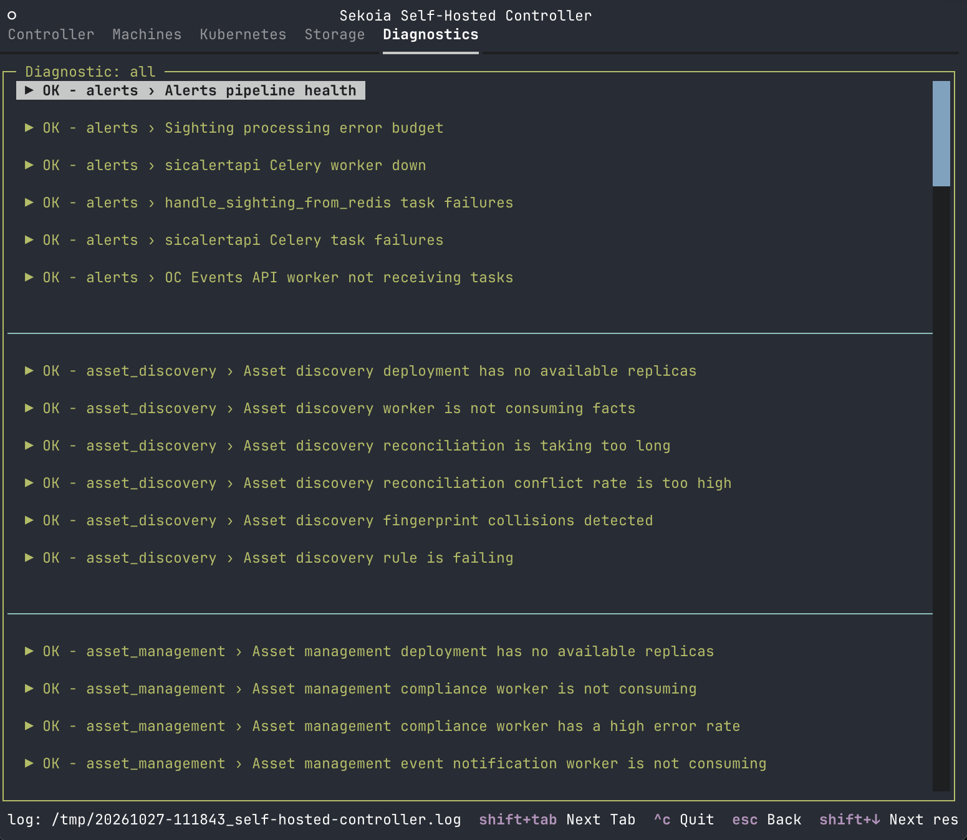Screen dimensions: 967x840
Task: Click the ^c Quit shortcut
Action: [x=684, y=819]
